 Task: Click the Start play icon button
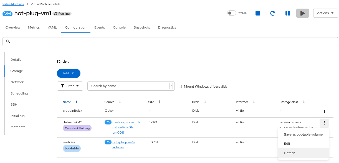click(302, 13)
